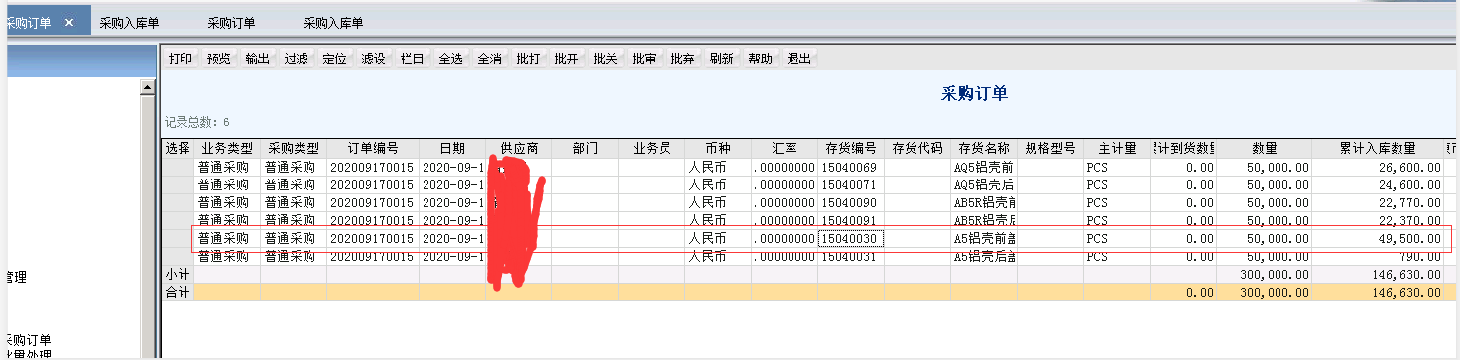The height and width of the screenshot is (360, 1460).
Task: Click the scroll-up arrow of the left panel
Action: [x=149, y=88]
